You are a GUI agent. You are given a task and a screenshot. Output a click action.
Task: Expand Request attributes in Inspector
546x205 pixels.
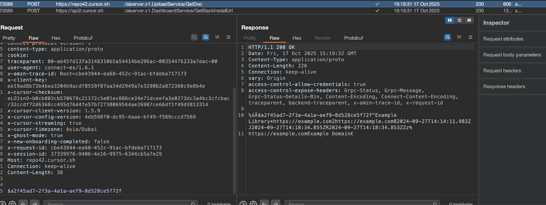coord(512,39)
